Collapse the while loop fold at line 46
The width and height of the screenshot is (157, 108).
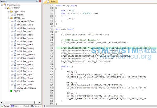tap(55, 69)
